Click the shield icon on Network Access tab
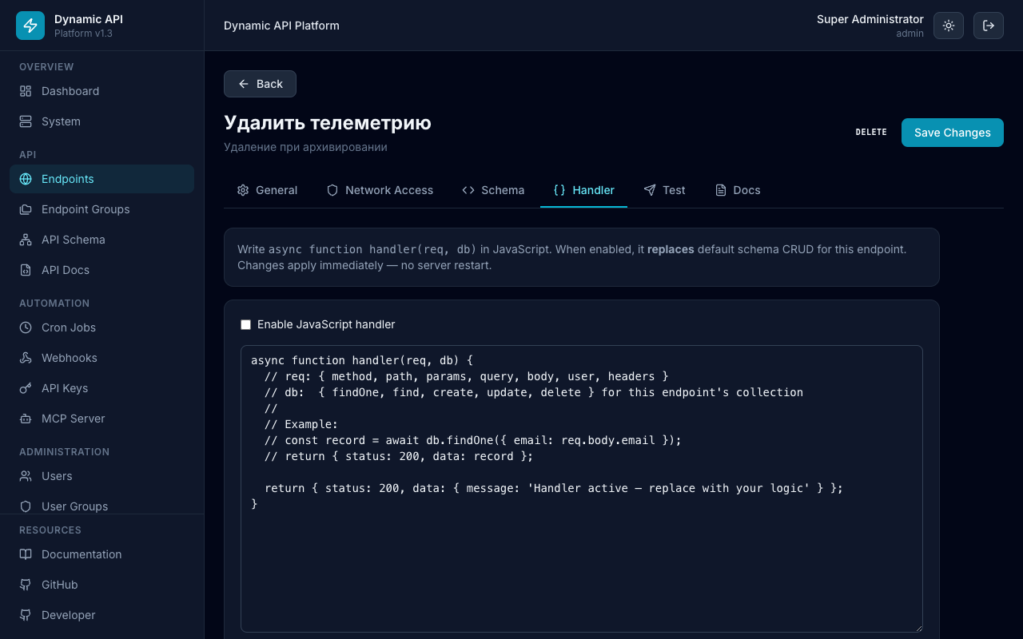Screen dimensions: 1023x639 coord(332,190)
